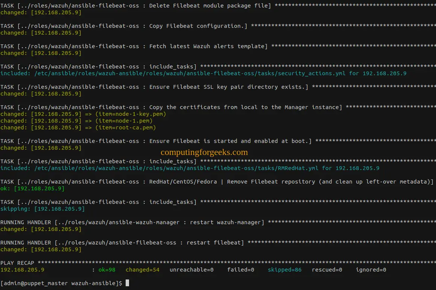Image resolution: width=436 pixels, height=290 pixels.
Task: Click the IP address in the PLAY RECAP line
Action: (23, 270)
